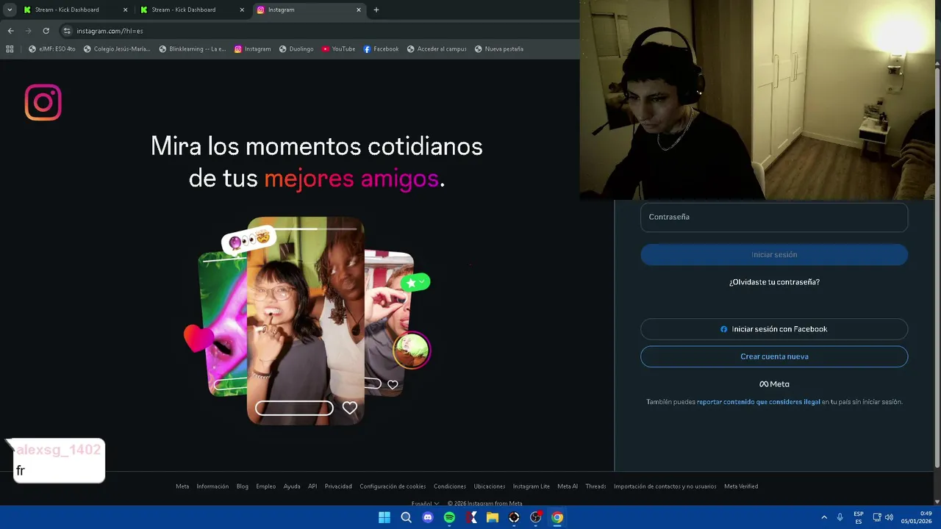Open the eJMF: ESO 4to bookmark
941x529 pixels.
tap(52, 49)
